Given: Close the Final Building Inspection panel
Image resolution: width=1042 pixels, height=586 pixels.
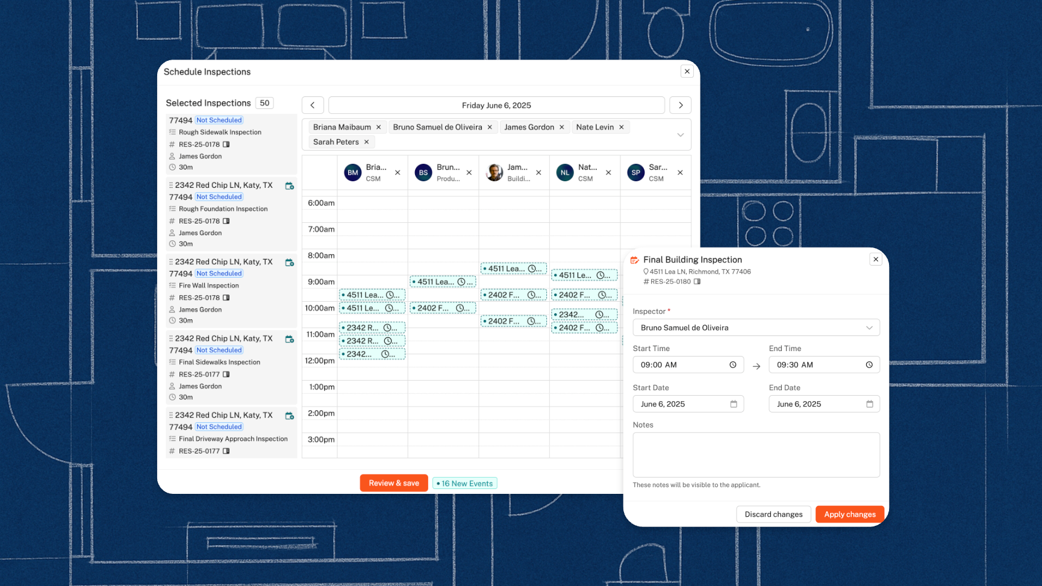Looking at the screenshot, I should (876, 260).
